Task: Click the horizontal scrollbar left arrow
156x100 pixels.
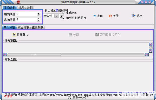Action: [5, 55]
